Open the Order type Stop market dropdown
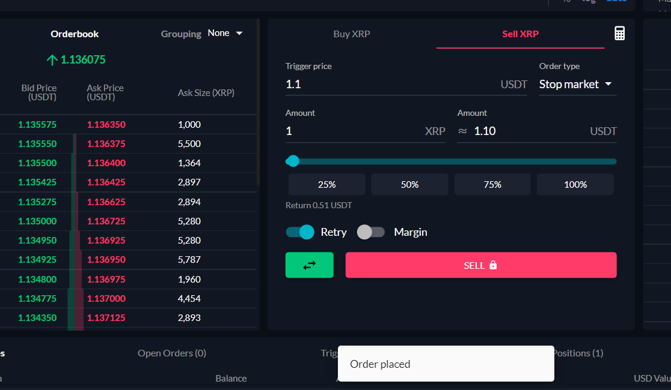Viewport: 671px width, 390px height. click(x=576, y=85)
